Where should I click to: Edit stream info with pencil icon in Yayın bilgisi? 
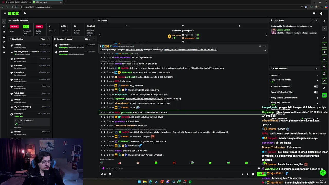click(312, 20)
